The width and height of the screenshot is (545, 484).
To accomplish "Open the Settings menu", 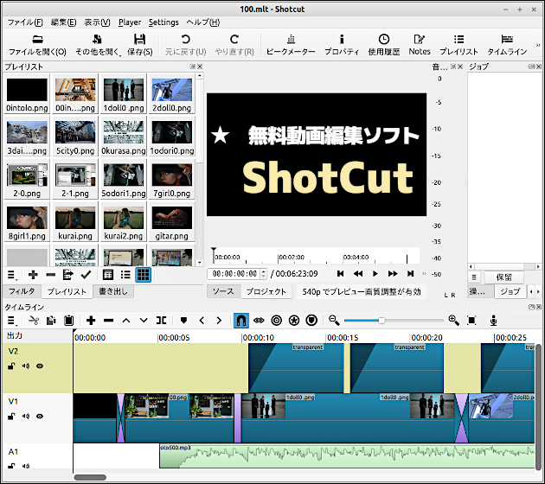I will 163,22.
